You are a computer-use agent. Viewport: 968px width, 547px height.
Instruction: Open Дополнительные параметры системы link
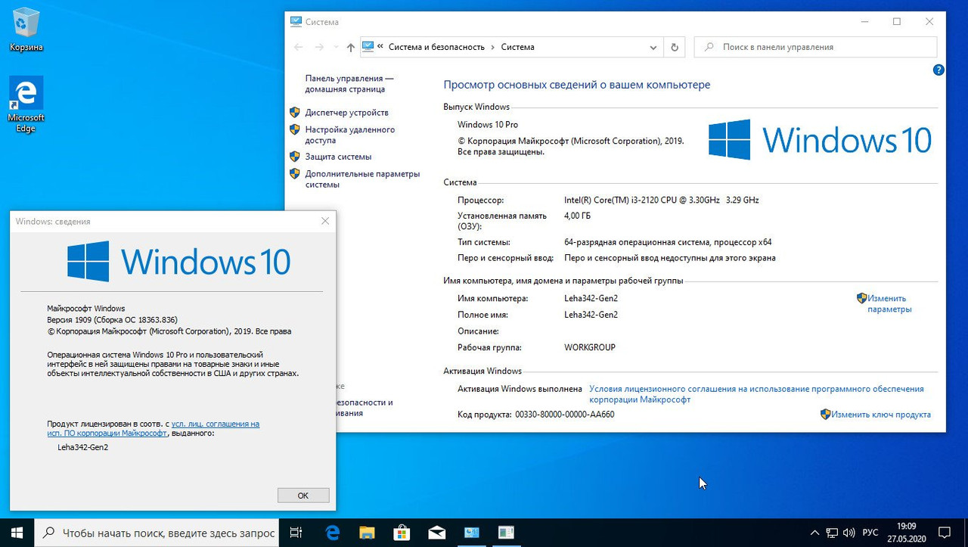(x=362, y=179)
